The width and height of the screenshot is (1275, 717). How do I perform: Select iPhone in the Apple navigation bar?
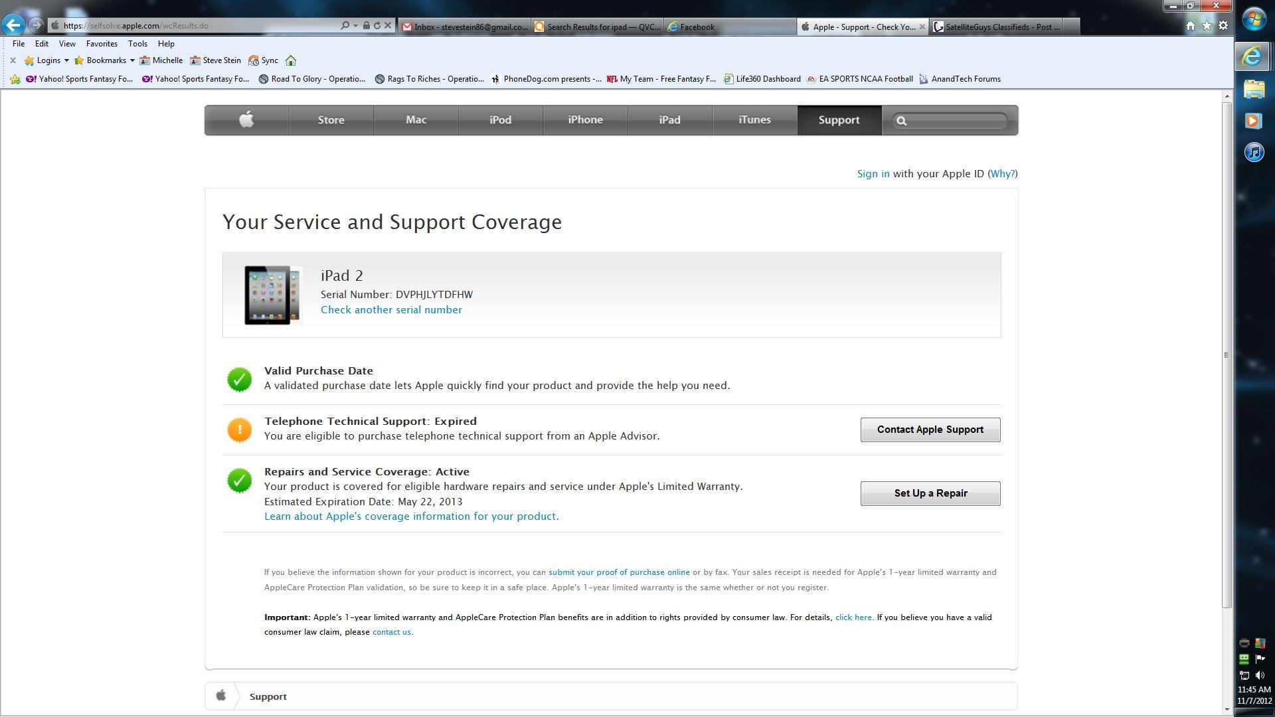click(585, 120)
